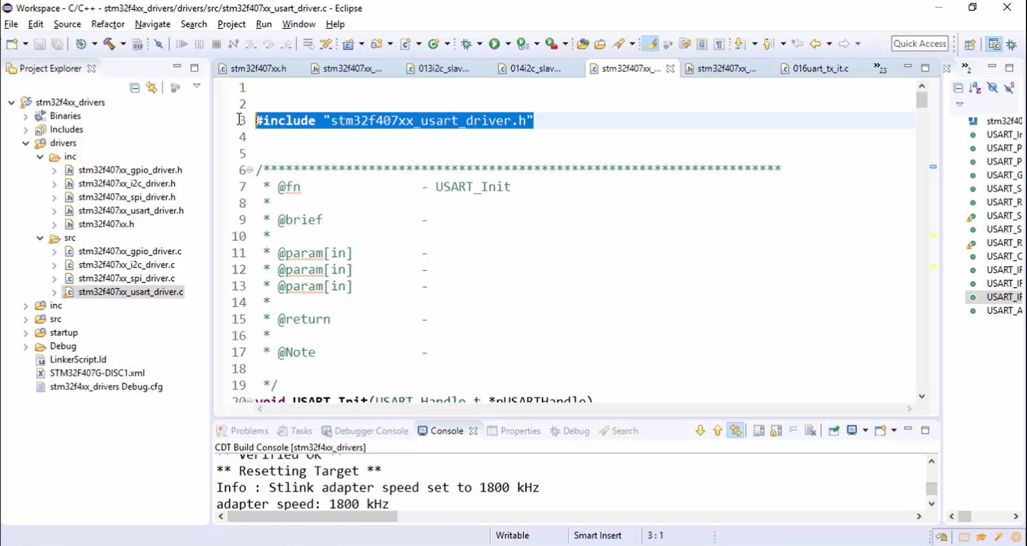Click the Suspend debug icon
The width and height of the screenshot is (1027, 546).
(x=199, y=44)
